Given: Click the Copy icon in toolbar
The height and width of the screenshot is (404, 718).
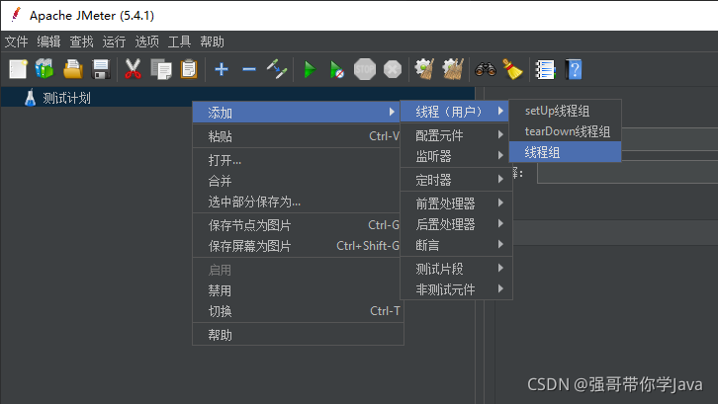Looking at the screenshot, I should (161, 69).
